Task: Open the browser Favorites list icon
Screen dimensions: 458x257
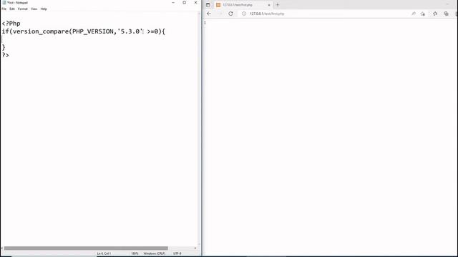Action: tap(435, 14)
